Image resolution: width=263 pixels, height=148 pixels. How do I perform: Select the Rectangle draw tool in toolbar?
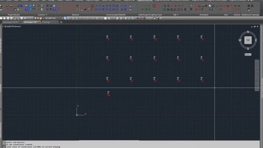92,18
